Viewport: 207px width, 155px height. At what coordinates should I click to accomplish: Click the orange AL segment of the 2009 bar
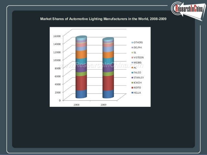click(108, 55)
